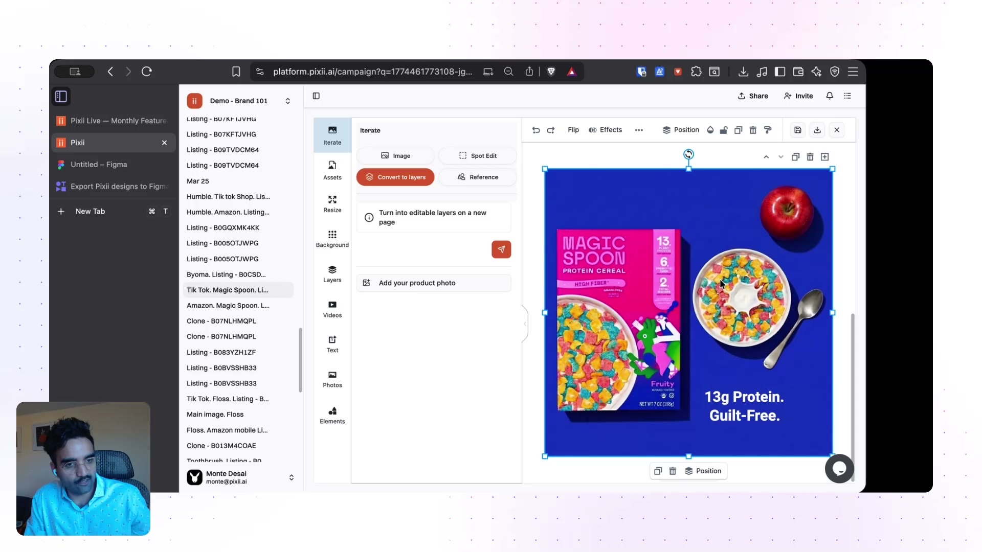Duplicate the element using the top toolbar
The width and height of the screenshot is (982, 552).
[x=738, y=130]
